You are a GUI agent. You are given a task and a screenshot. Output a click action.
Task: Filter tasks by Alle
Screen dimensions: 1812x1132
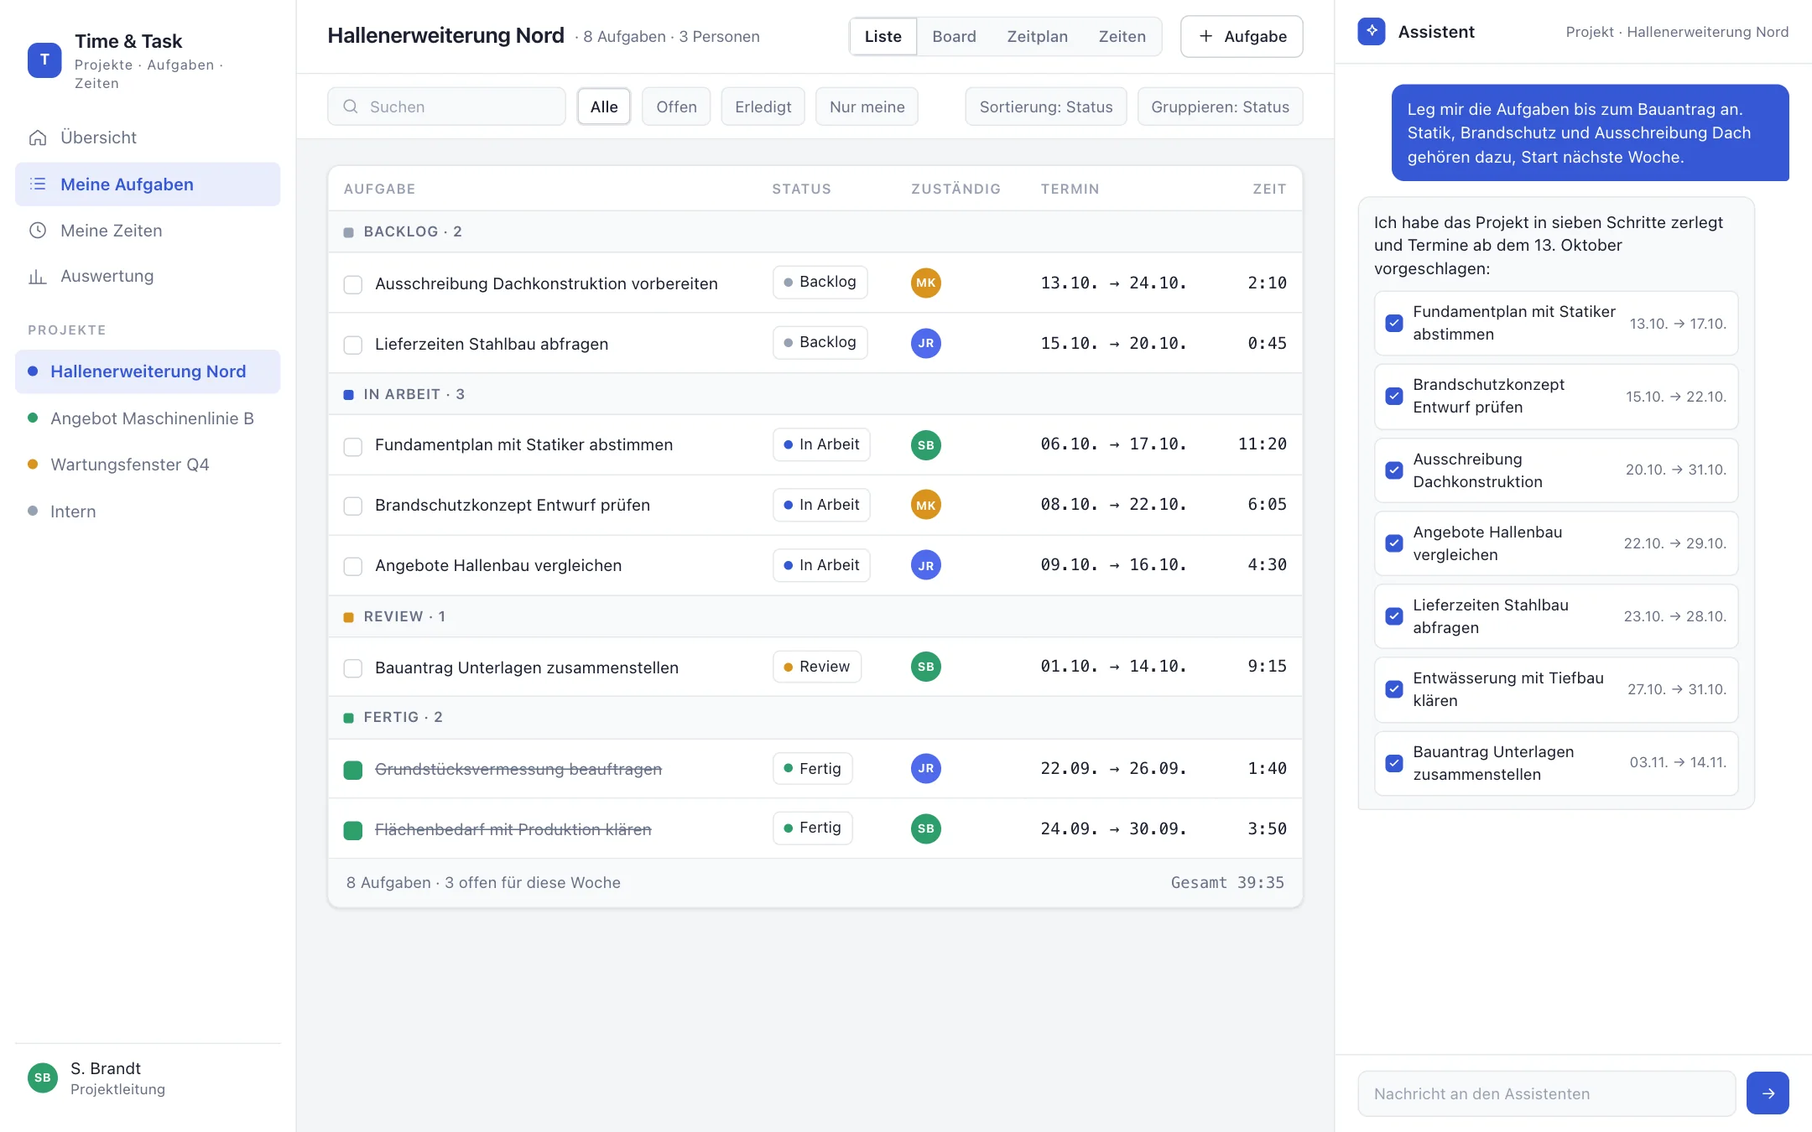click(x=604, y=106)
